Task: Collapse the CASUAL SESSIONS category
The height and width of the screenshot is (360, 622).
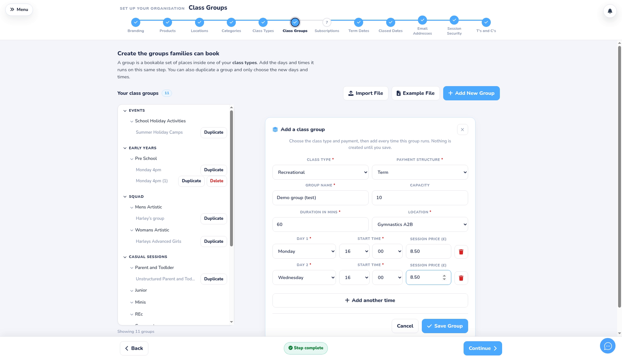Action: coord(125,257)
